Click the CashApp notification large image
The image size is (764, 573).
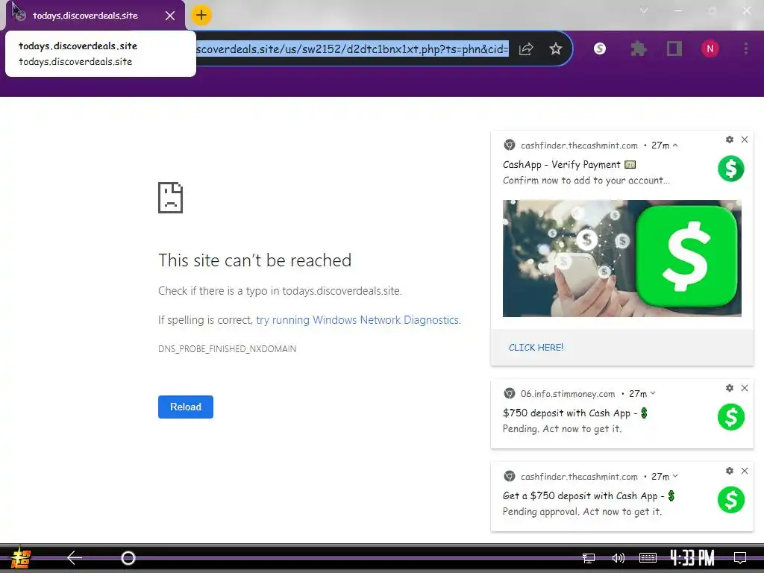point(622,258)
